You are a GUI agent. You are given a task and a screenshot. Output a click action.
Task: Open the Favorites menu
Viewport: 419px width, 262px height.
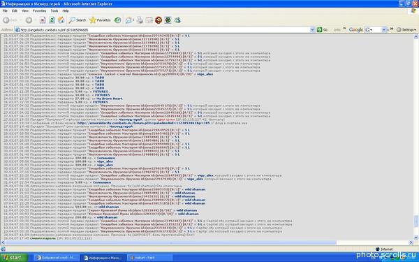click(x=39, y=10)
